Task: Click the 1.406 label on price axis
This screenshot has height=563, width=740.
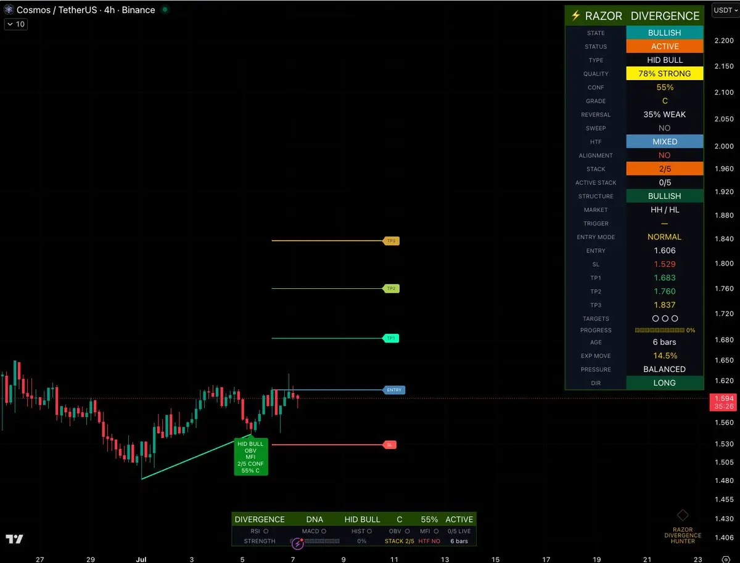Action: point(723,538)
